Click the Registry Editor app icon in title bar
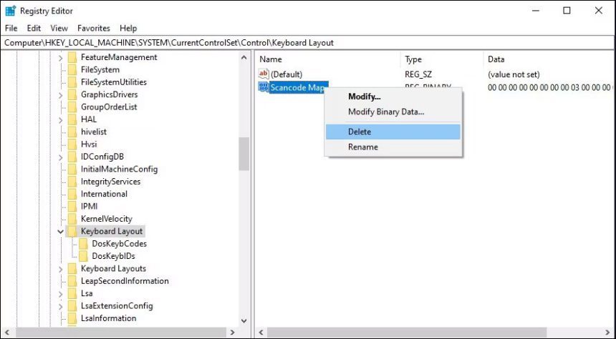Viewport: 616px width, 339px height. tap(11, 11)
